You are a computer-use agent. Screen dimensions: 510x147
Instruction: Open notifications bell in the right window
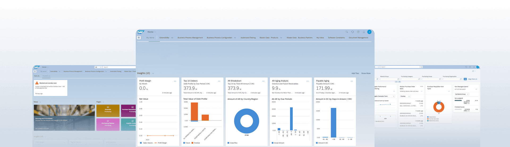pos(474,67)
